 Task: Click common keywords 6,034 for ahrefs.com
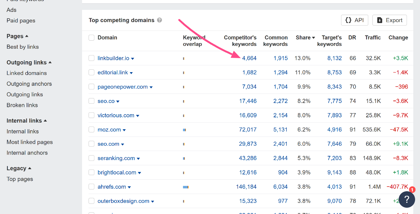pyautogui.click(x=281, y=187)
